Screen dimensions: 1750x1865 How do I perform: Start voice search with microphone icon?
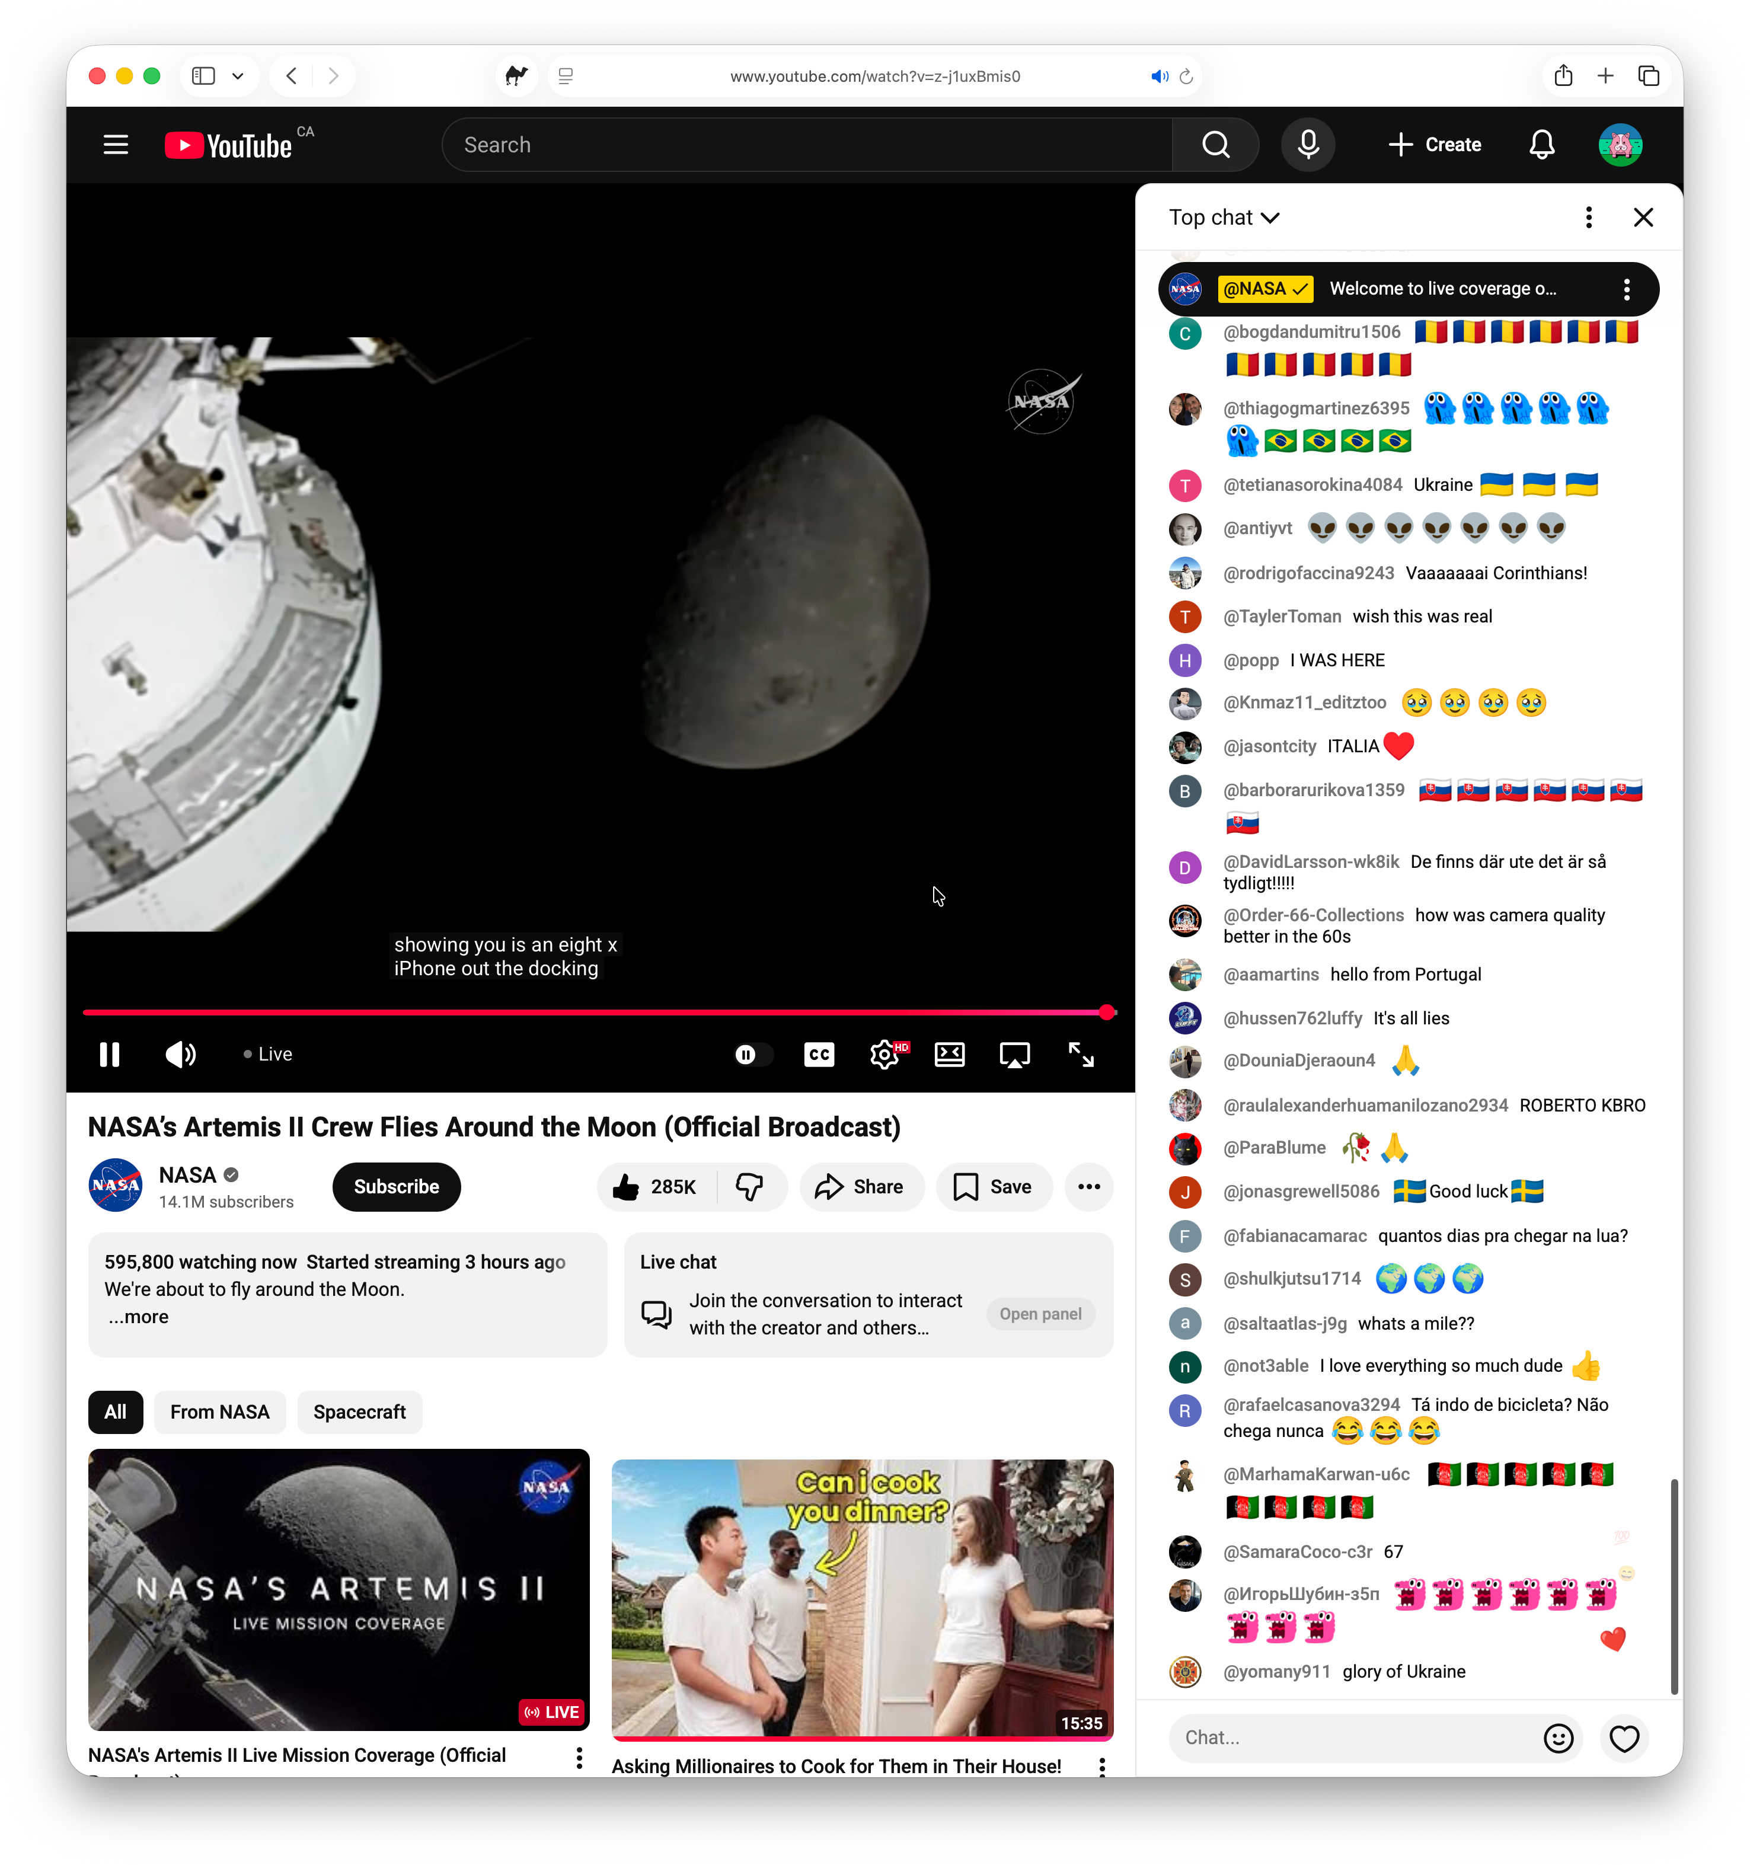click(1308, 145)
